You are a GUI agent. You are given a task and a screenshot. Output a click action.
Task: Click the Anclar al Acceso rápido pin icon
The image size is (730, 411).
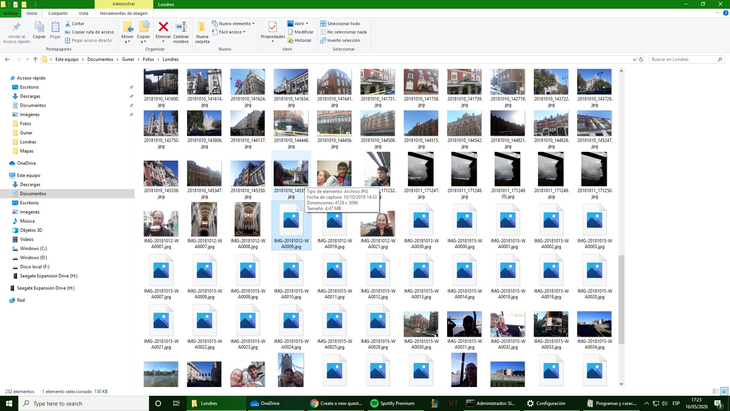click(16, 27)
